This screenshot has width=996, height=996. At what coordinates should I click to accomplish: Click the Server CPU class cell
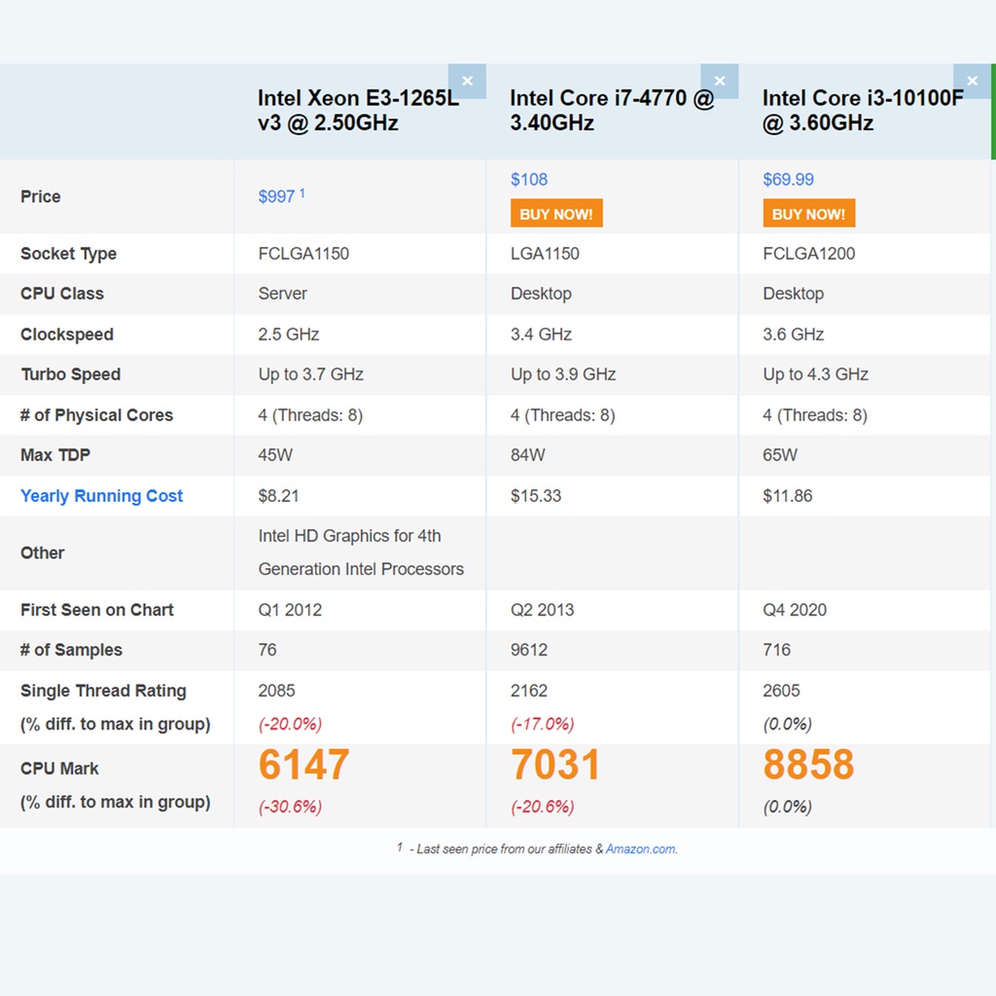tap(283, 294)
